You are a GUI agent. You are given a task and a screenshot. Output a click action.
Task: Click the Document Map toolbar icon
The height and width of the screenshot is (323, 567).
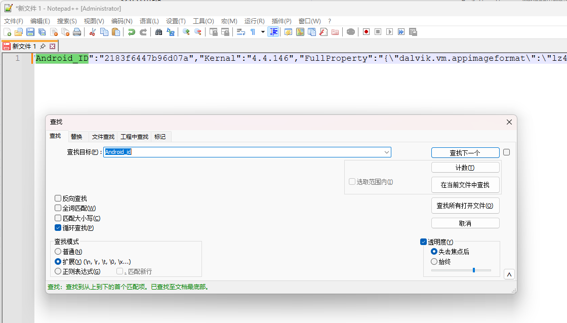point(300,32)
